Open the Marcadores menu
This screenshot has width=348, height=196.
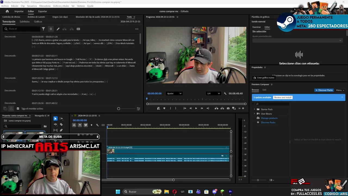click(x=45, y=6)
